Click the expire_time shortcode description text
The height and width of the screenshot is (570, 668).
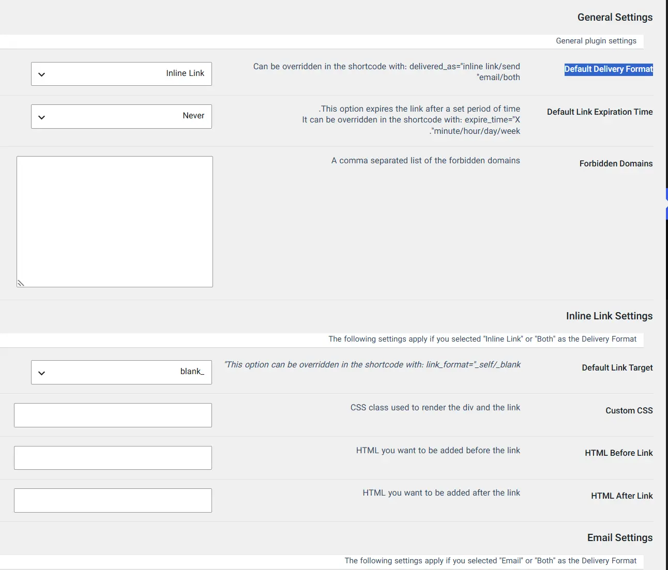(411, 120)
